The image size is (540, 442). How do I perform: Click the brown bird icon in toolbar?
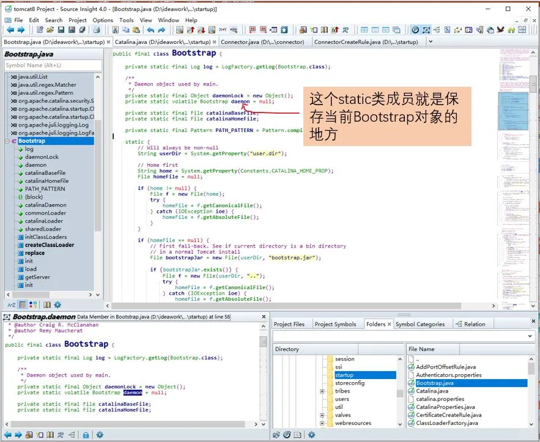pos(500,30)
